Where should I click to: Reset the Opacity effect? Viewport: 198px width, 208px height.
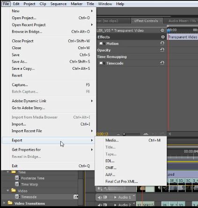[162, 50]
